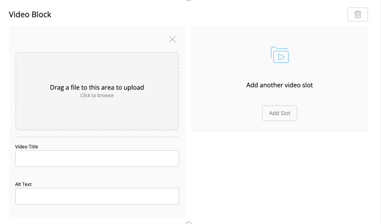The width and height of the screenshot is (381, 224).
Task: Click the Video Block heading
Action: pos(30,15)
